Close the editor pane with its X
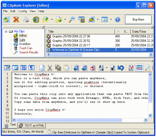 (x=152, y=61)
